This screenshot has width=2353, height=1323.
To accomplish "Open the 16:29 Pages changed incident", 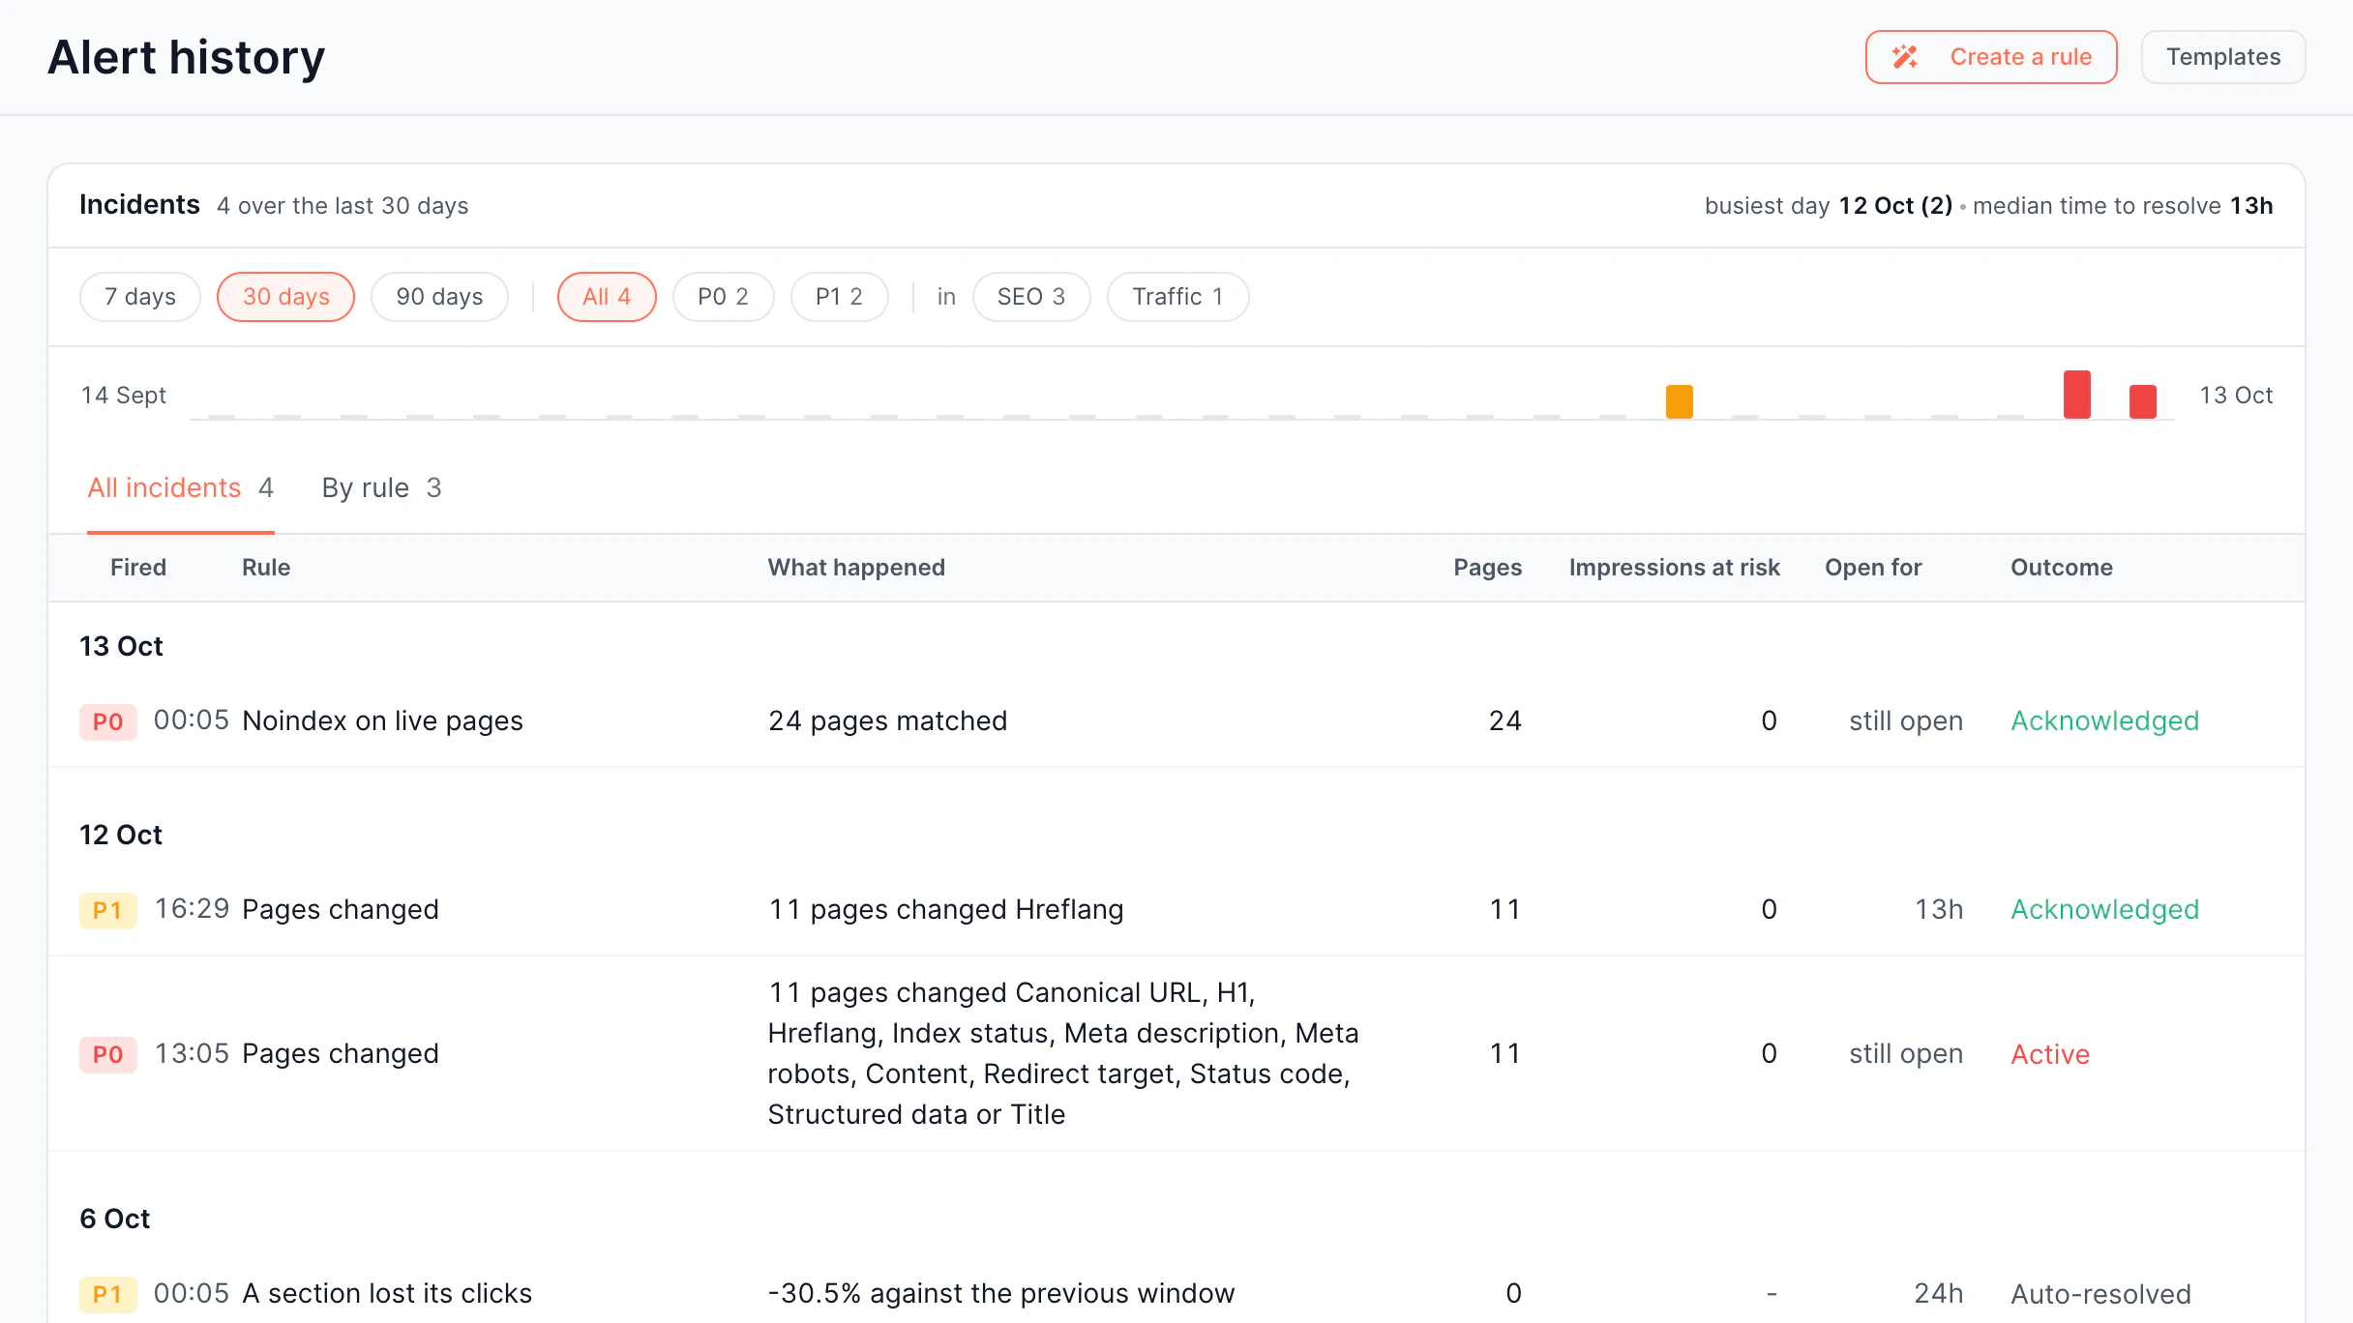I will [341, 910].
